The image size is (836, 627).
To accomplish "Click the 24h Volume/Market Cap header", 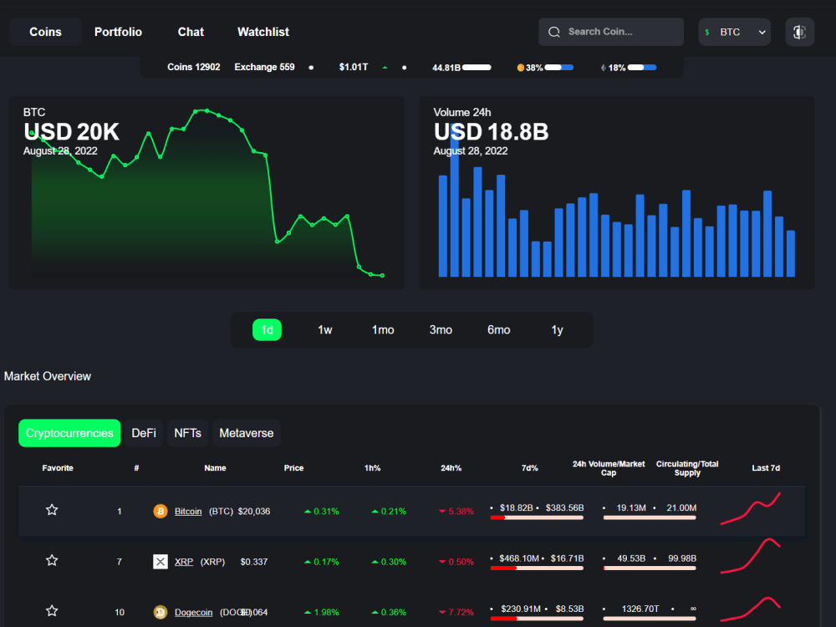I will [609, 468].
